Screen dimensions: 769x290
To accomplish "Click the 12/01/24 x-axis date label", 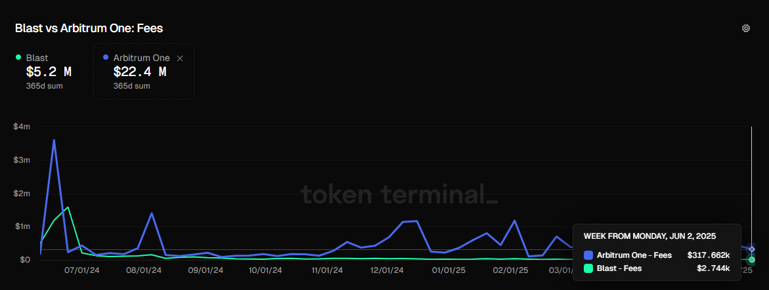I will (x=386, y=269).
